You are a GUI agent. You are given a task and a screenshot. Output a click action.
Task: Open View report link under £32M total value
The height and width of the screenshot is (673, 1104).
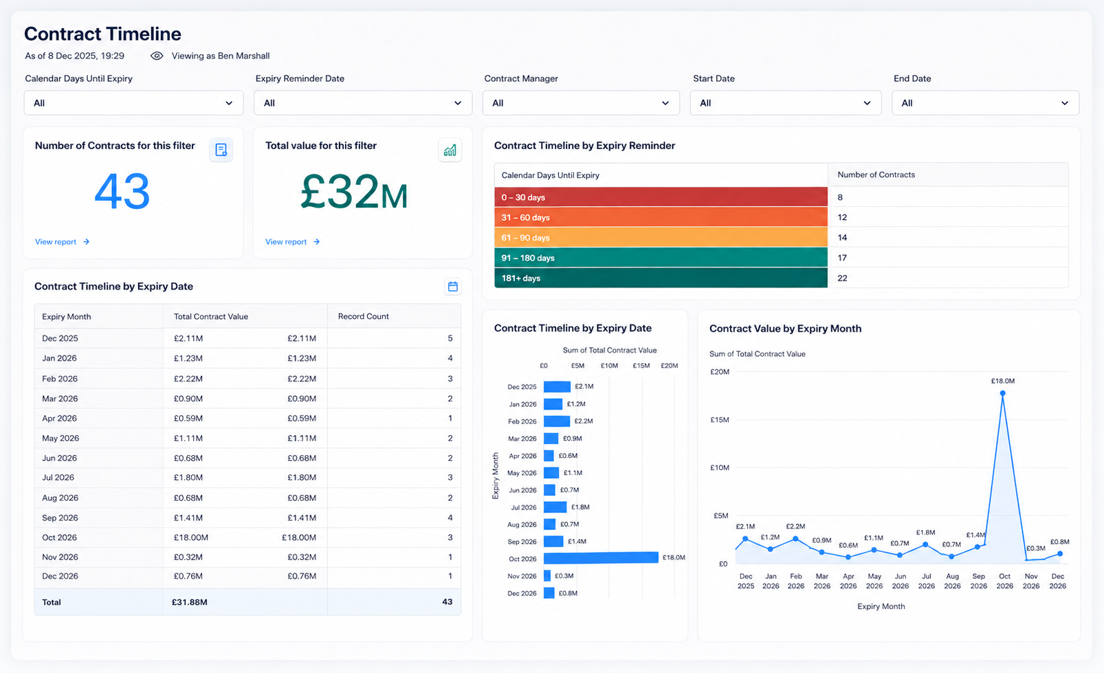292,242
